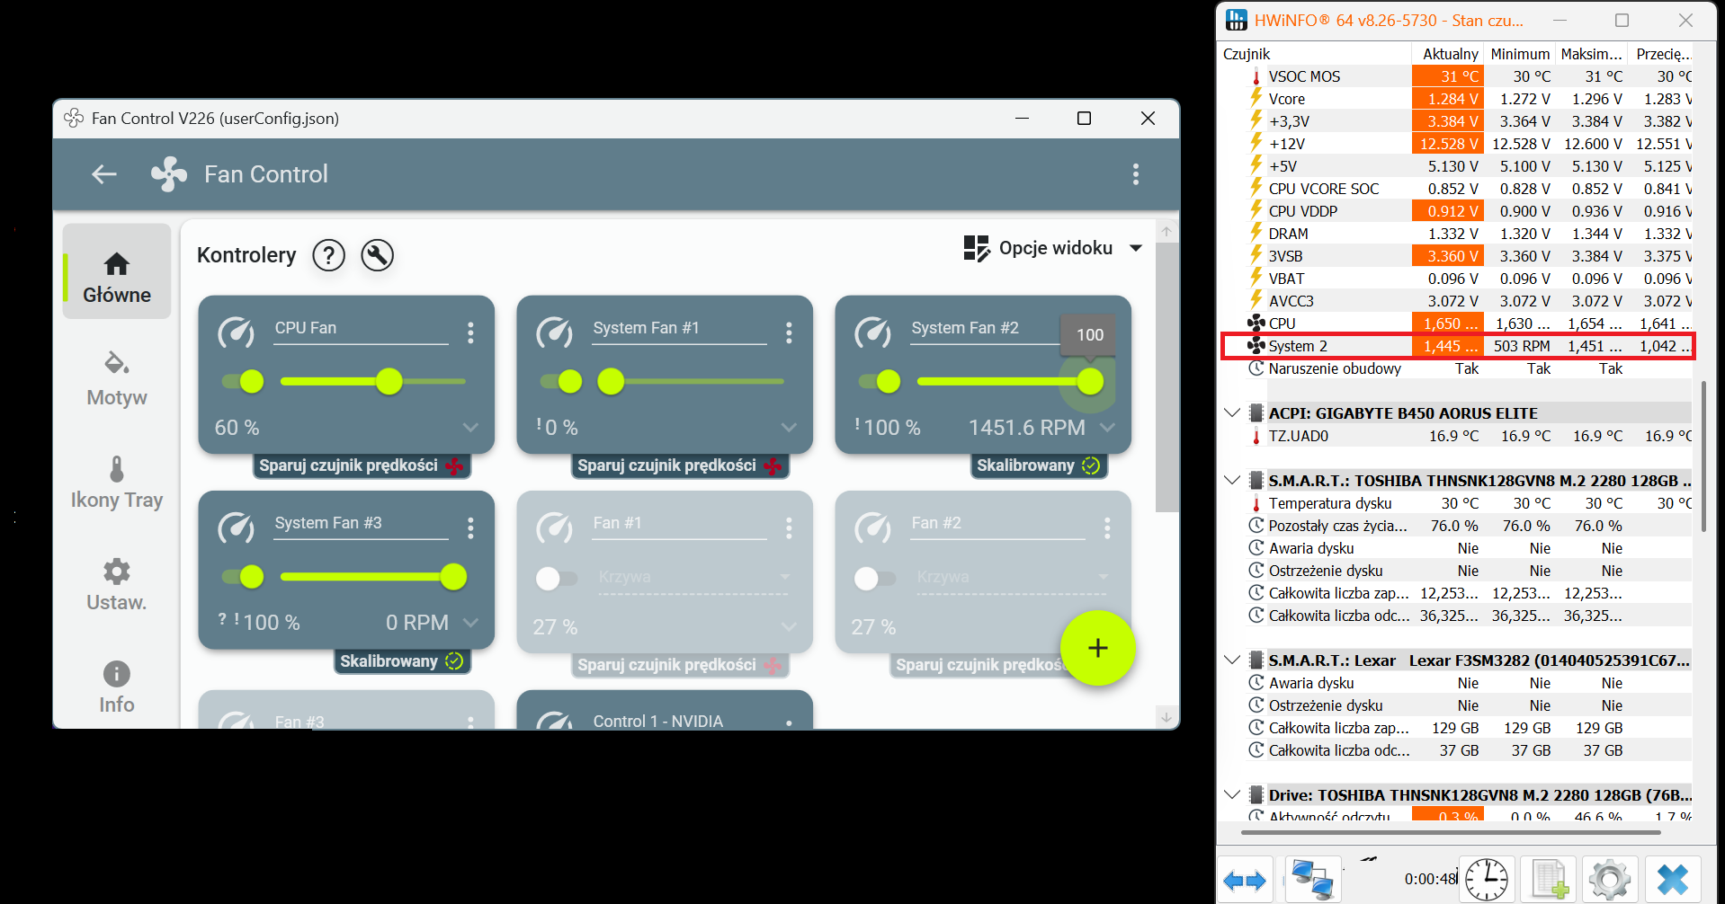Click the HWiNFO clock reset timer icon

click(x=1487, y=879)
